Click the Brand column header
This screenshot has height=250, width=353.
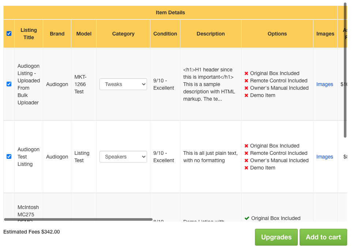tap(57, 34)
